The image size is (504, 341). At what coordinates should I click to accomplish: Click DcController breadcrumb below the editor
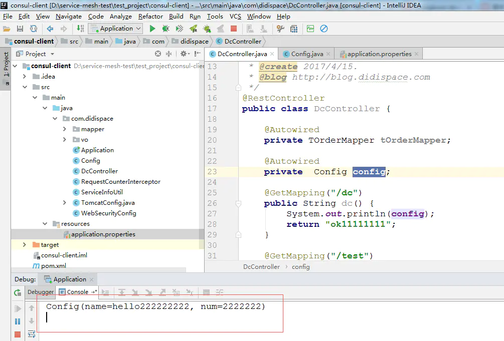[261, 267]
